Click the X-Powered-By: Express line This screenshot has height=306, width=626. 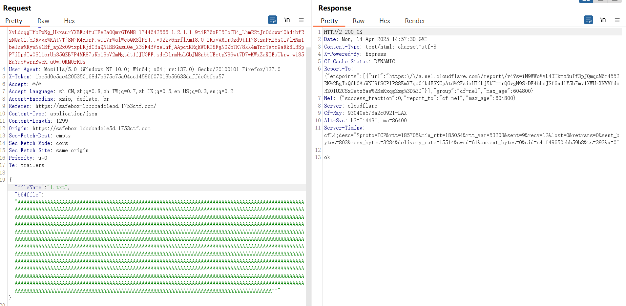[355, 54]
